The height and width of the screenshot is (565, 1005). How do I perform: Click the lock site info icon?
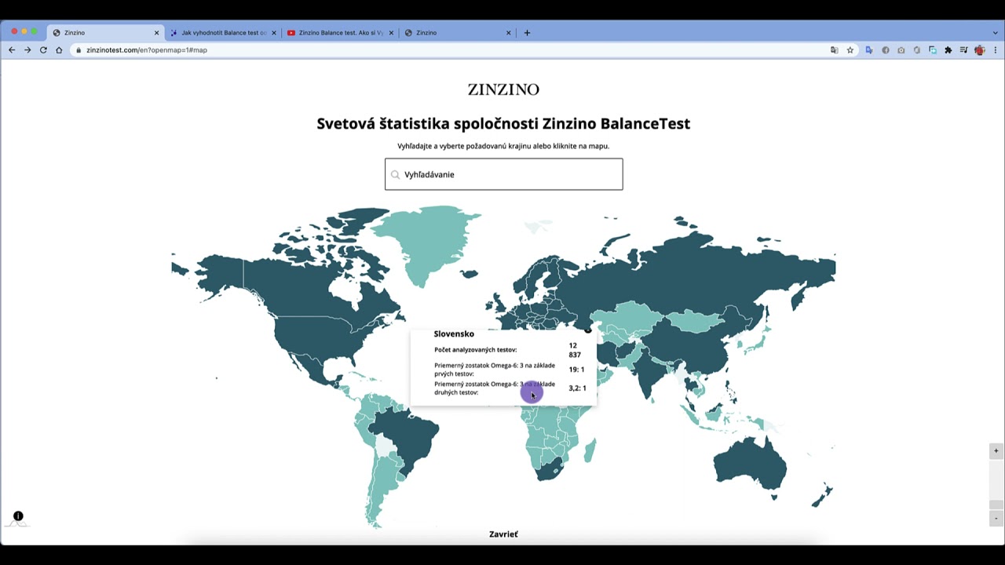[78, 50]
